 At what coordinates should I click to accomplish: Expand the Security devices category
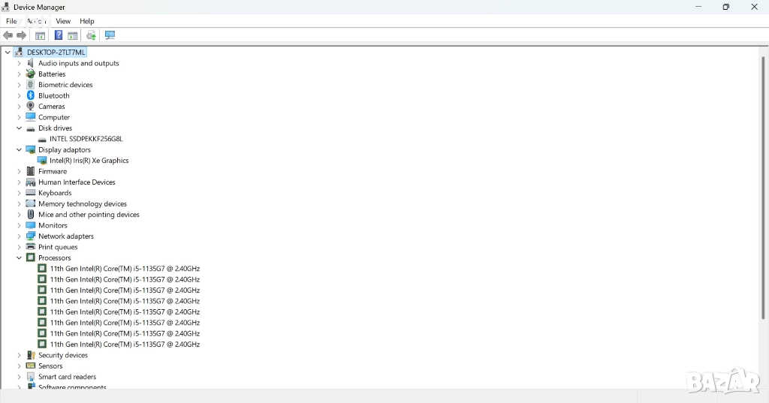coord(20,355)
